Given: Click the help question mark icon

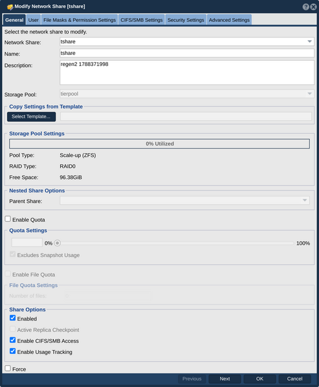Looking at the screenshot, I should (305, 7).
